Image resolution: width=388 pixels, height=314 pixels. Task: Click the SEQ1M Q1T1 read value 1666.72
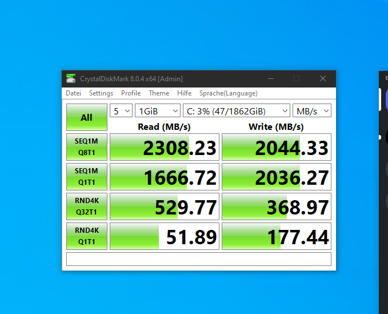[165, 177]
